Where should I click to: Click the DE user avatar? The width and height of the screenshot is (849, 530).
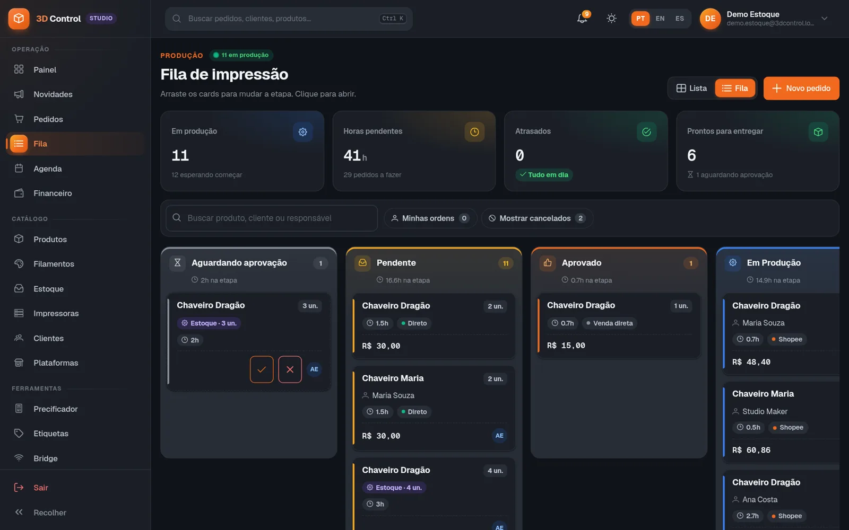tap(710, 19)
